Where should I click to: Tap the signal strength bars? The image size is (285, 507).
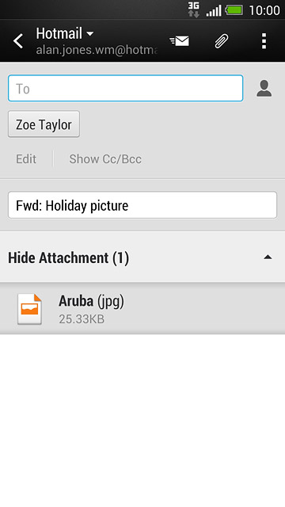[x=214, y=10]
